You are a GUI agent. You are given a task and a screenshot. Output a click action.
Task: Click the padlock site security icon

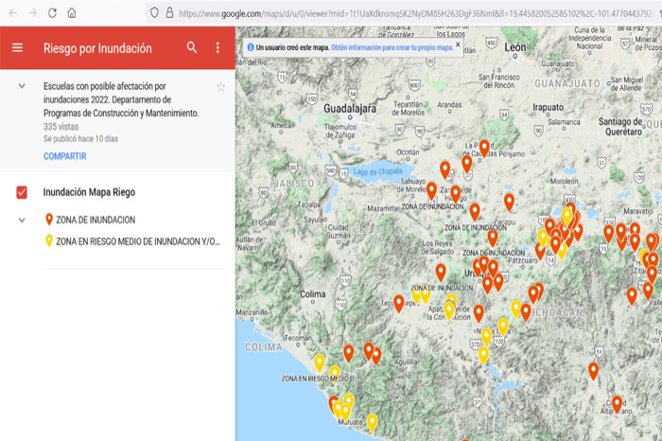(168, 13)
